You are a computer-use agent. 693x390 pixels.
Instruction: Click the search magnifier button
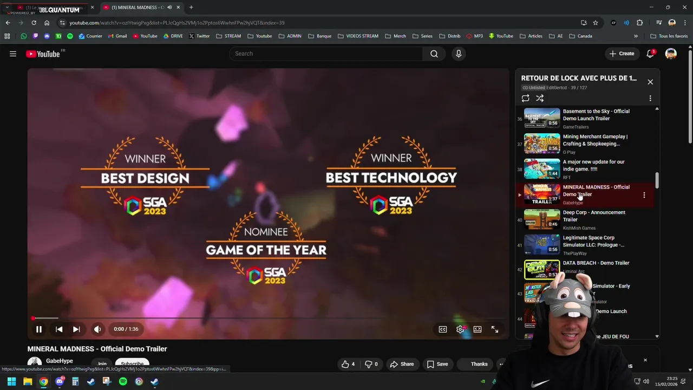(x=434, y=54)
